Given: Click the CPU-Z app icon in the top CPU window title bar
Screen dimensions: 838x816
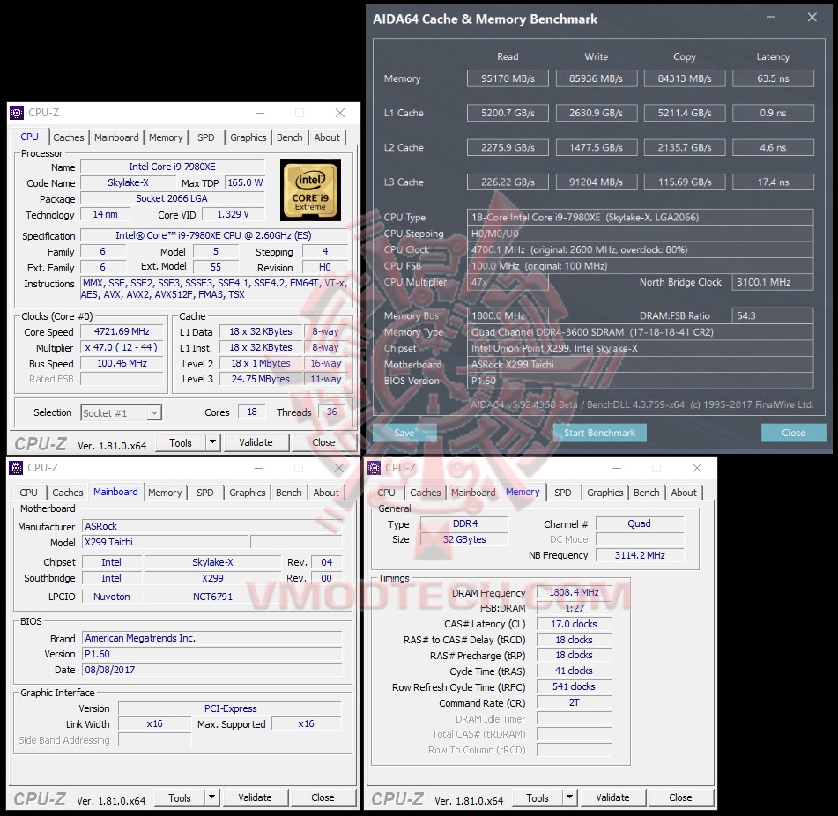Looking at the screenshot, I should pos(17,113).
